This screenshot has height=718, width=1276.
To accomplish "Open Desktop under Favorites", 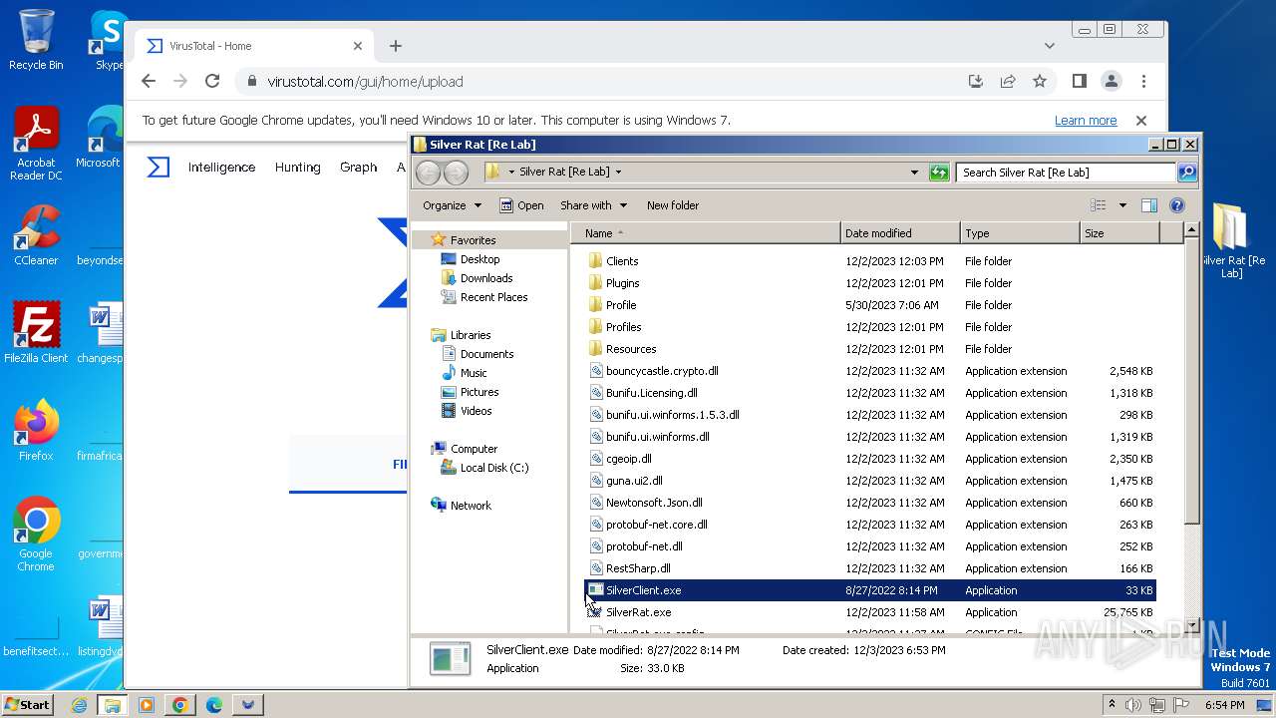I will pyautogui.click(x=479, y=259).
